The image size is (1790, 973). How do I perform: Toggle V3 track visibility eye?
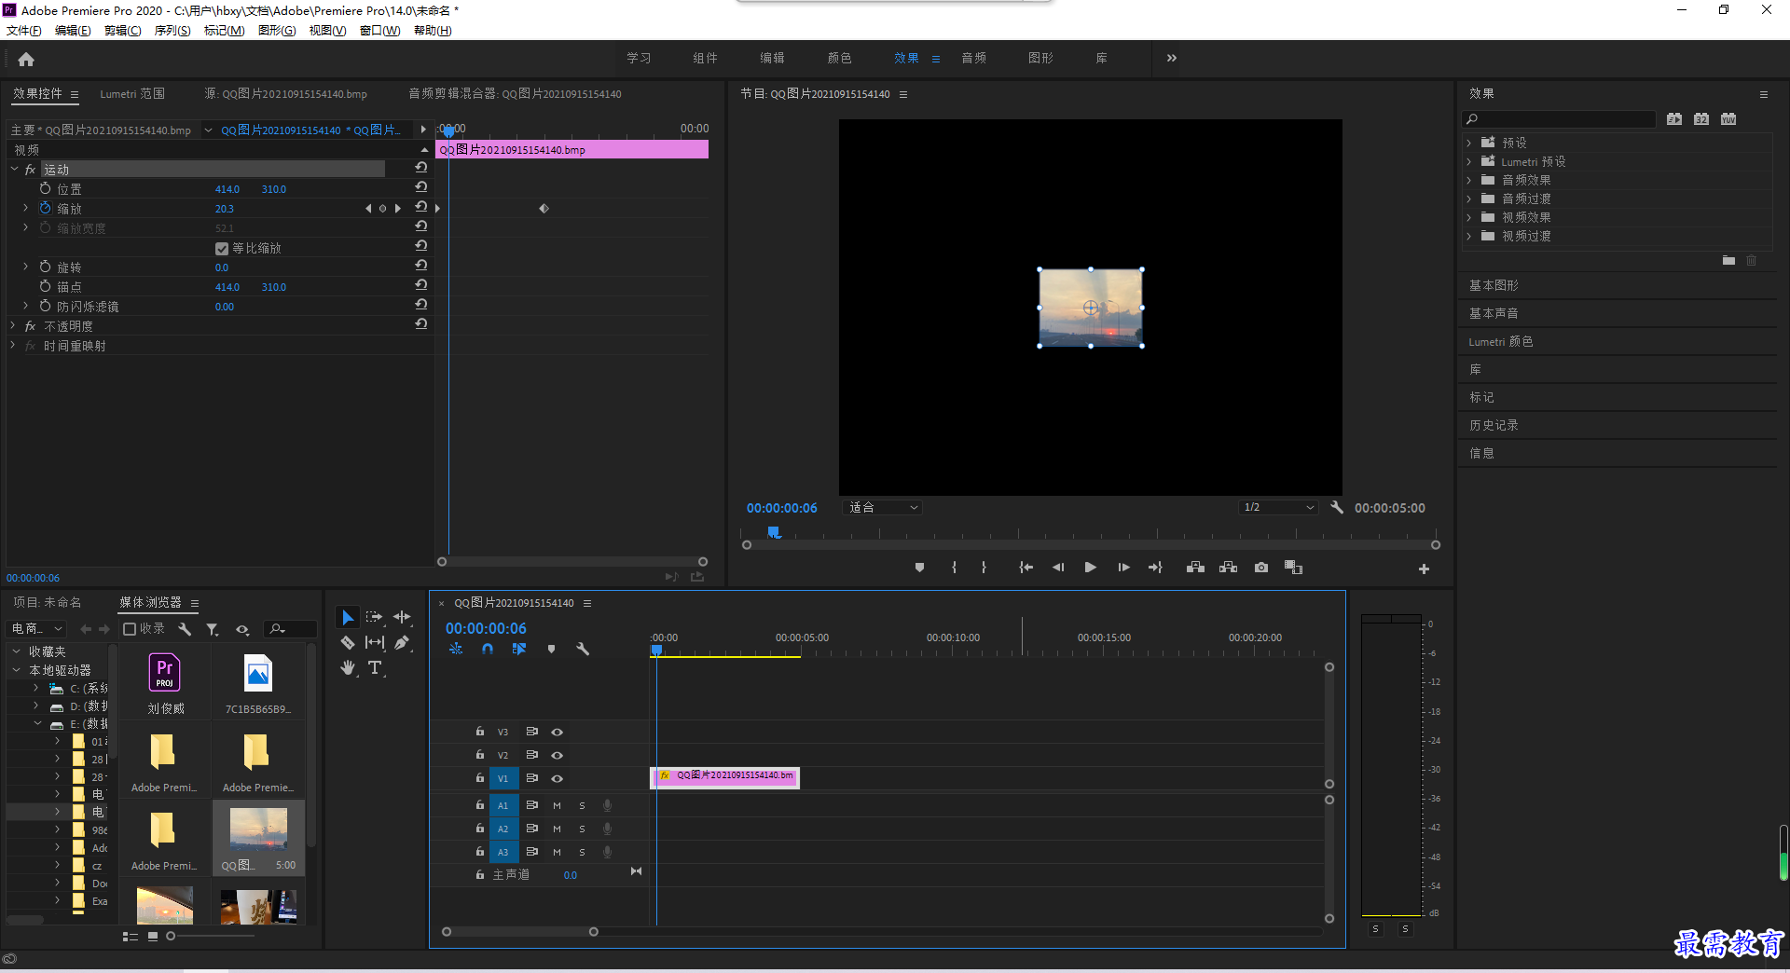click(x=557, y=732)
